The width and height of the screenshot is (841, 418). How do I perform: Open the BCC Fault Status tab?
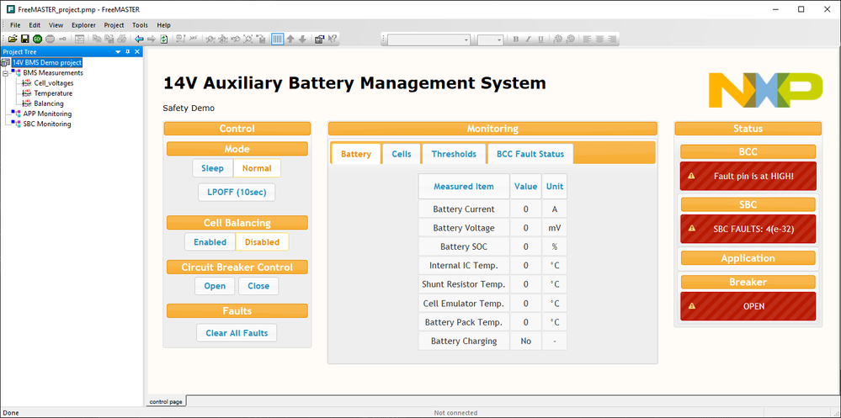(x=530, y=154)
